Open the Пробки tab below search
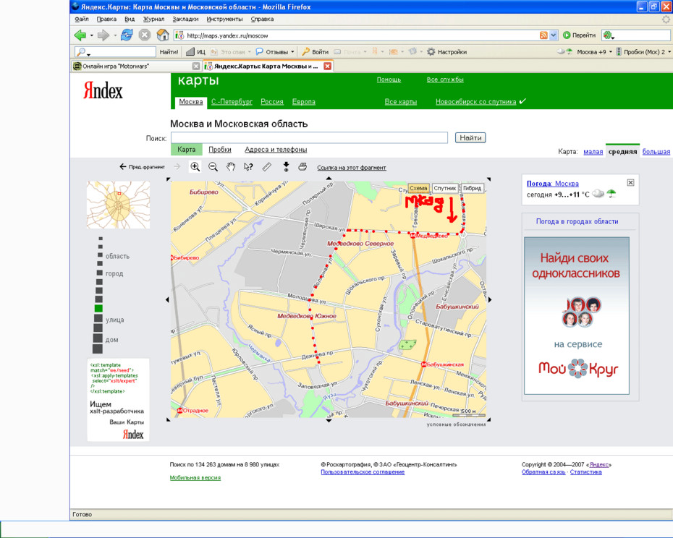673x538 pixels. 220,149
